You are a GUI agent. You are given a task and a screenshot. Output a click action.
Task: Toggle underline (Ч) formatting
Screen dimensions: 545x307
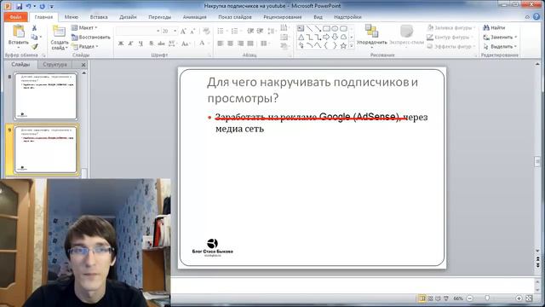(141, 43)
